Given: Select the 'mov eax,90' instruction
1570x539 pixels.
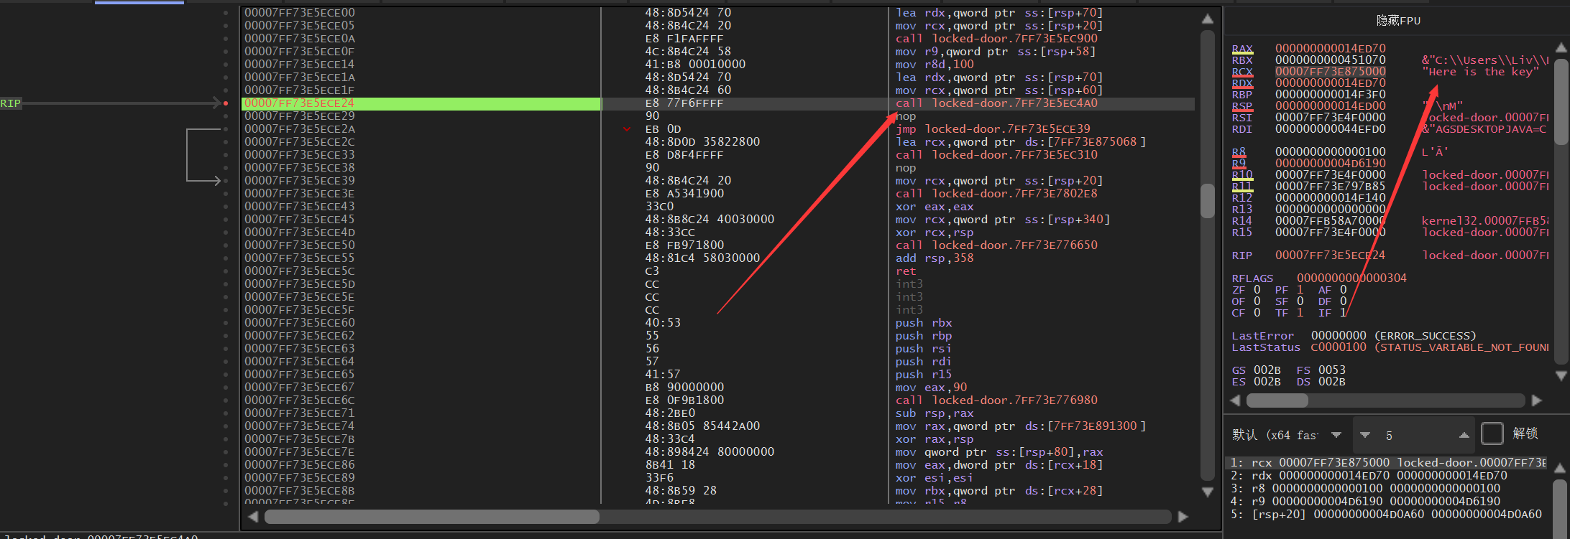Looking at the screenshot, I should (x=931, y=388).
